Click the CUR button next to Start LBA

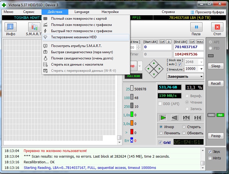pyautogui.click(x=162, y=42)
